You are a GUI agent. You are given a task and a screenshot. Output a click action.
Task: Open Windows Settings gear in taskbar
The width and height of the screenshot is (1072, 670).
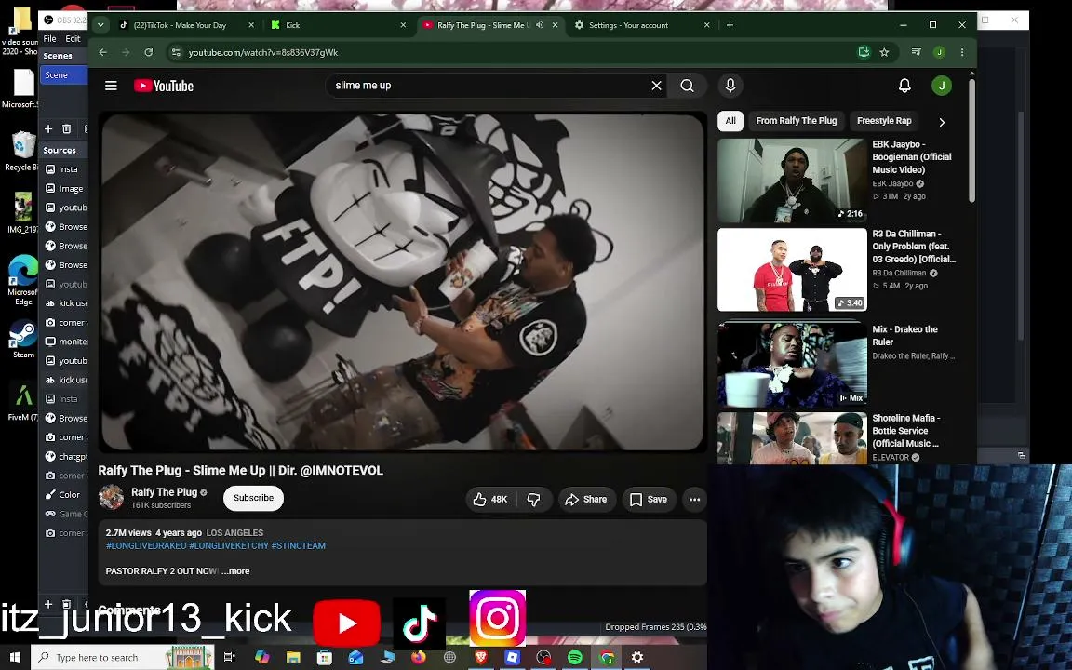[x=637, y=657]
